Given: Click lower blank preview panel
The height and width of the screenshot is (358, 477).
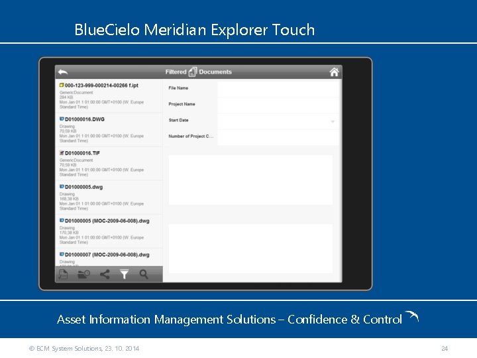Looking at the screenshot, I should pos(250,249).
